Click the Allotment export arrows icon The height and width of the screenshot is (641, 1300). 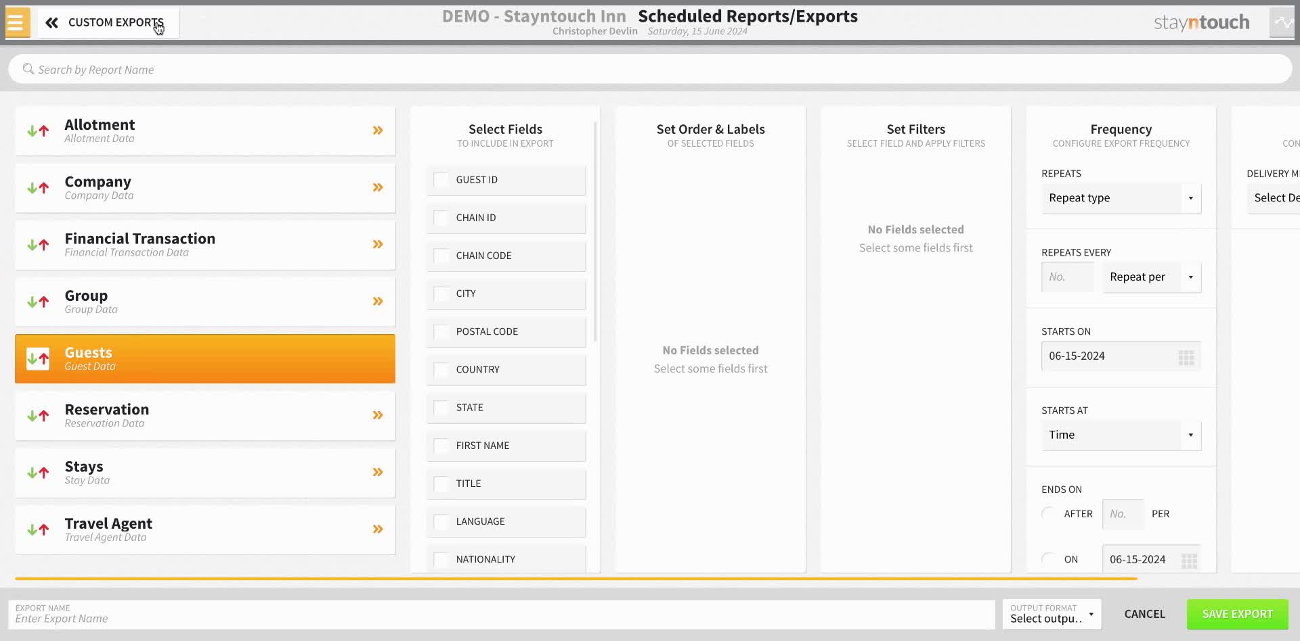(x=38, y=130)
